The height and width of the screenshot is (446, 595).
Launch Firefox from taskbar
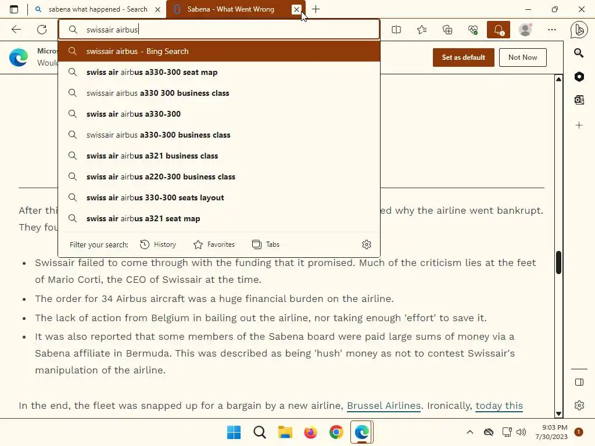[x=310, y=432]
